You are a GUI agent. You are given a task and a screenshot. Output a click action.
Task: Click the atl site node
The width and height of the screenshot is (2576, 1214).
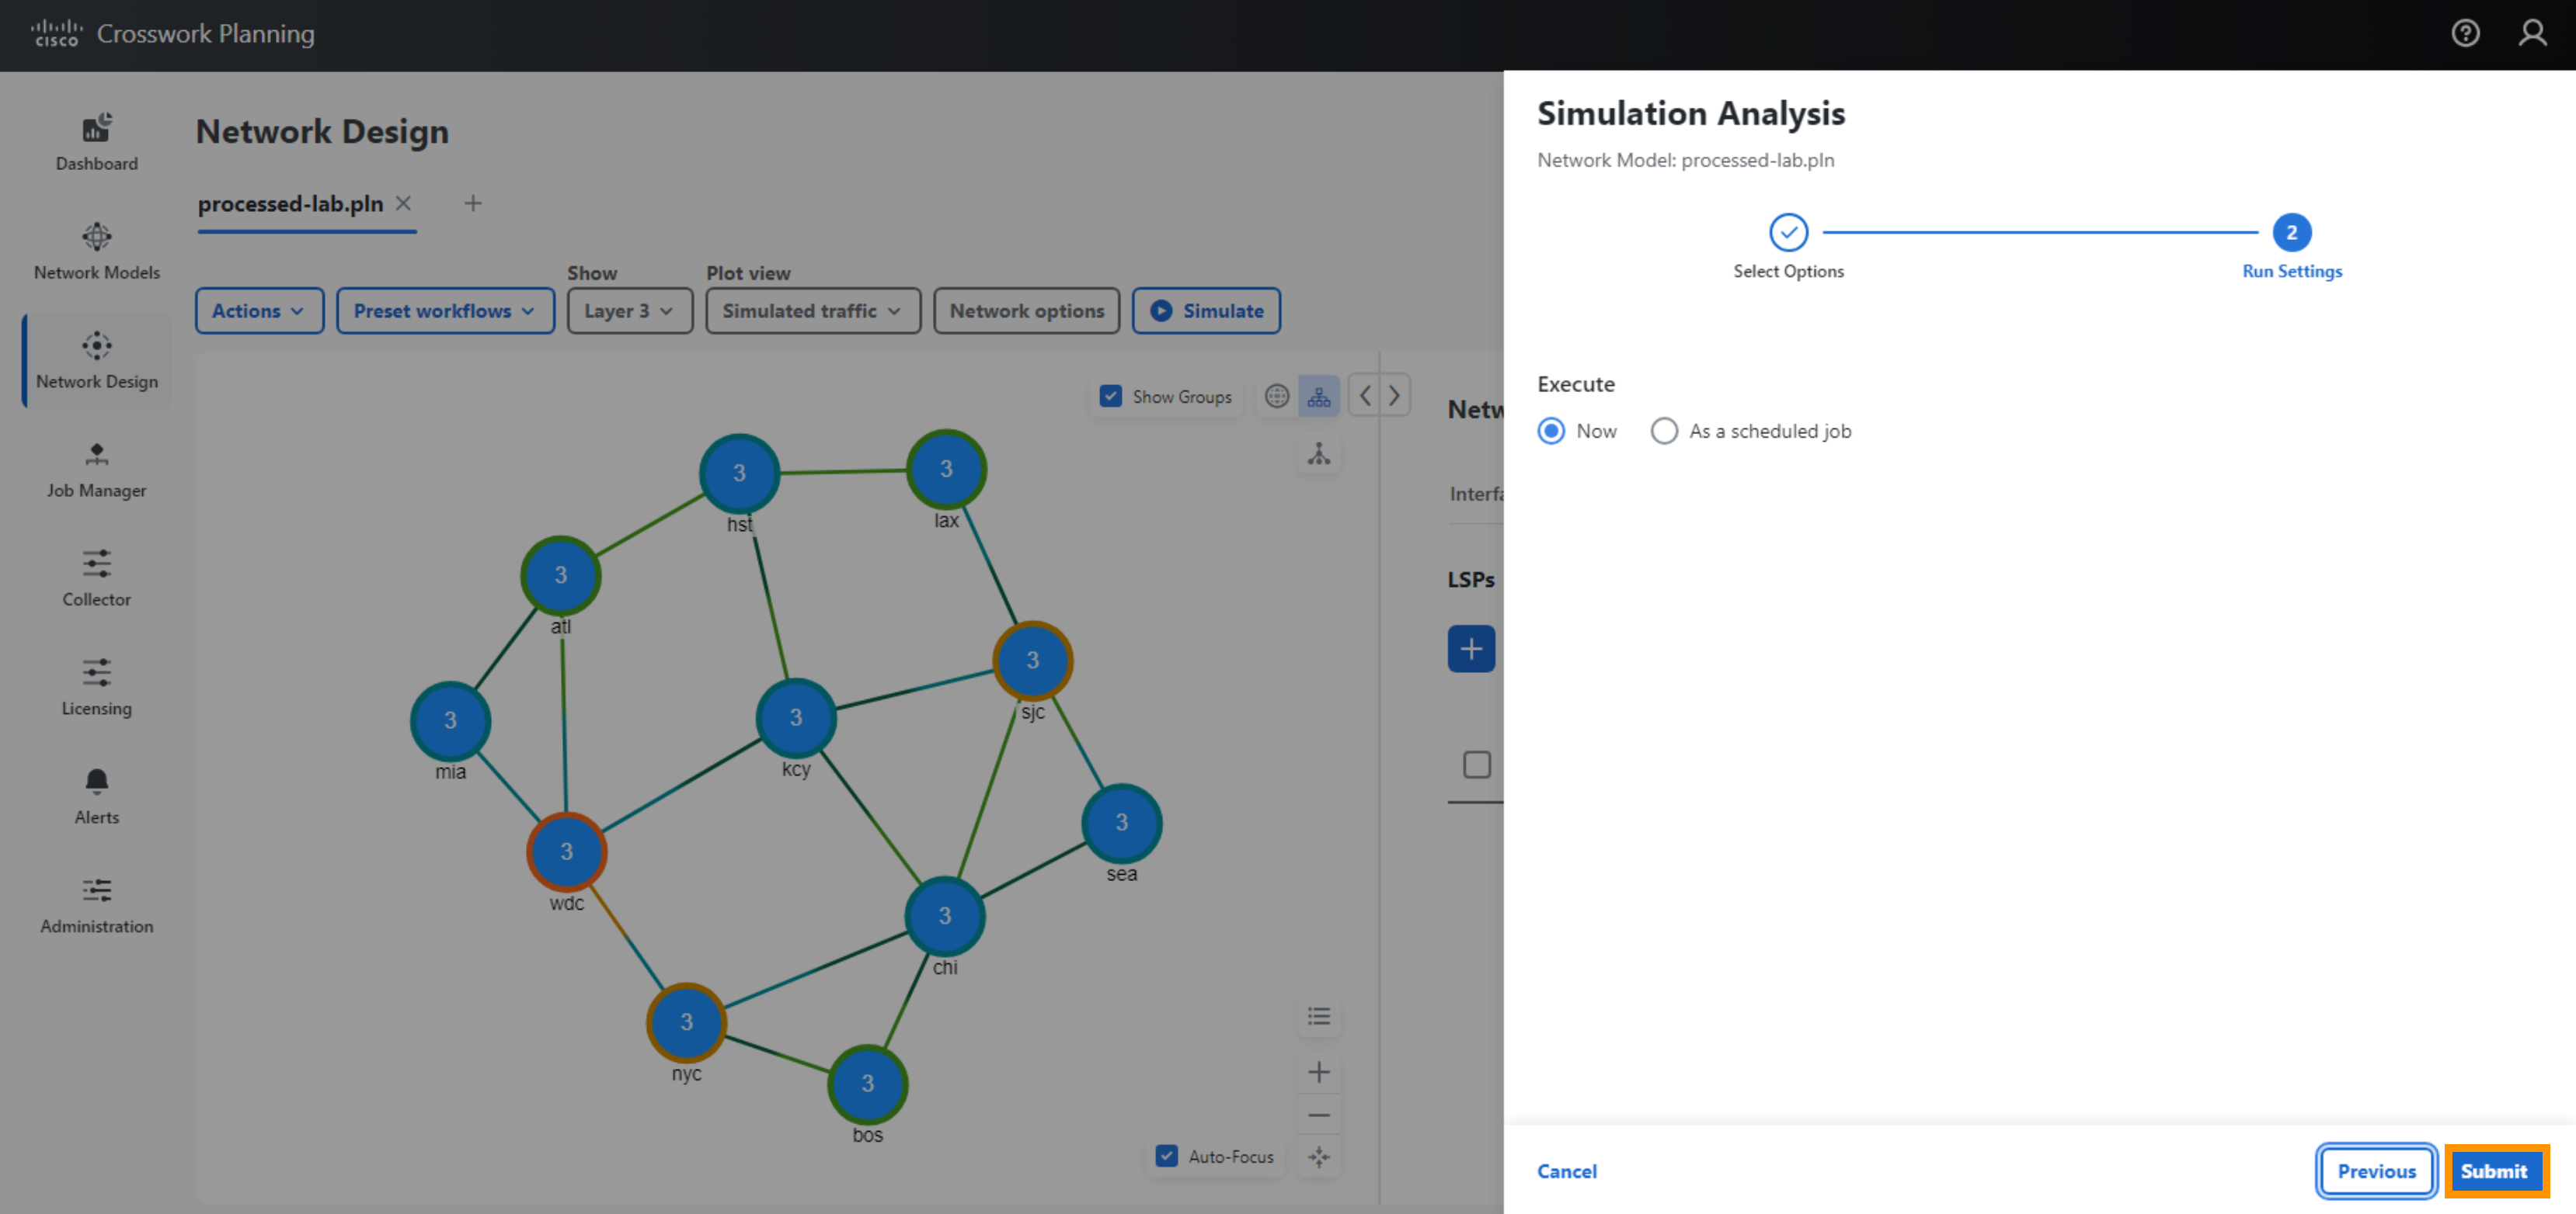(x=561, y=575)
